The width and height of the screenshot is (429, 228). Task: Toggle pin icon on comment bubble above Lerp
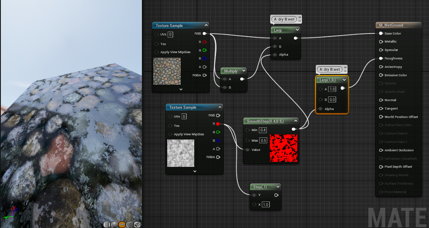click(300, 17)
